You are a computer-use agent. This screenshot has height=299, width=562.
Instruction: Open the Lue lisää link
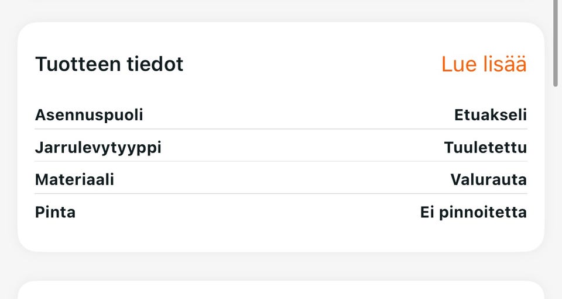484,64
